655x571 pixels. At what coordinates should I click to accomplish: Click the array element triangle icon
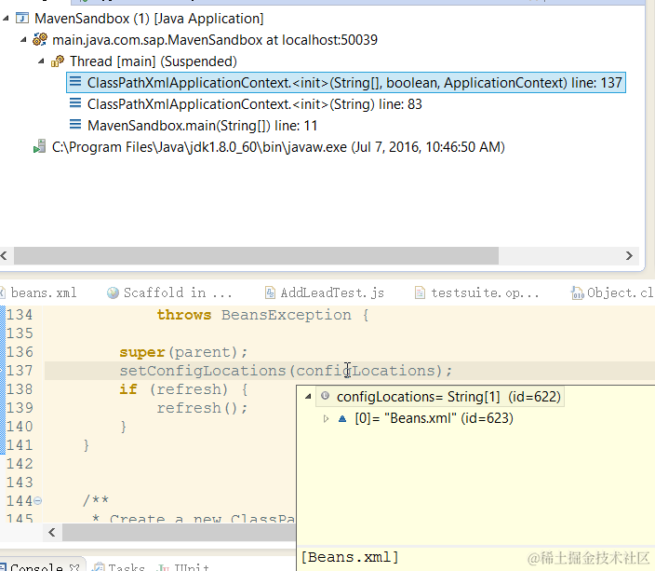(342, 418)
